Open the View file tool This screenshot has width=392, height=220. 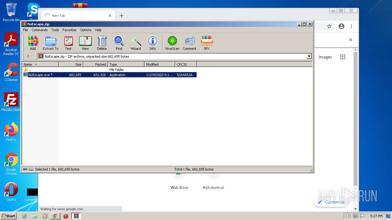coord(85,43)
